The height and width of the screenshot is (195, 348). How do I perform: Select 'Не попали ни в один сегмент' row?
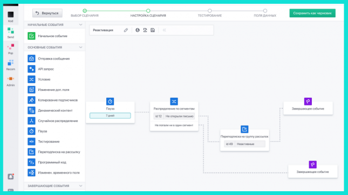coord(174,125)
